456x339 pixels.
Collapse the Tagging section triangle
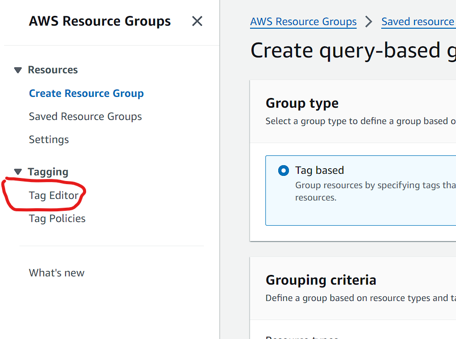click(18, 172)
